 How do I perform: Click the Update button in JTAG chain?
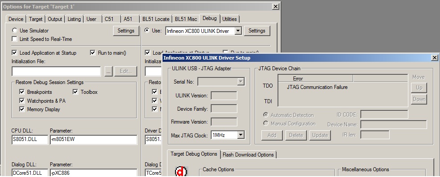coord(320,135)
